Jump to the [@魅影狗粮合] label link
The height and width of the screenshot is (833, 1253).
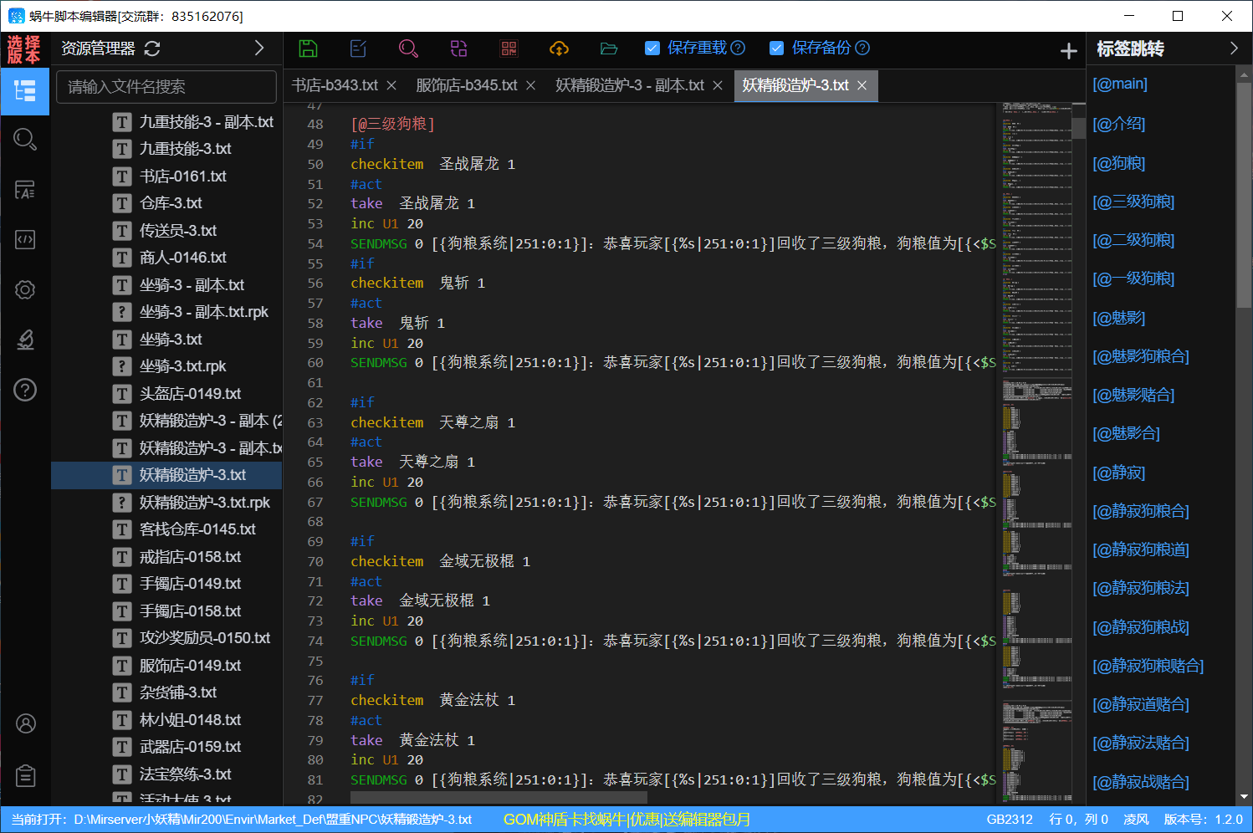tap(1140, 356)
